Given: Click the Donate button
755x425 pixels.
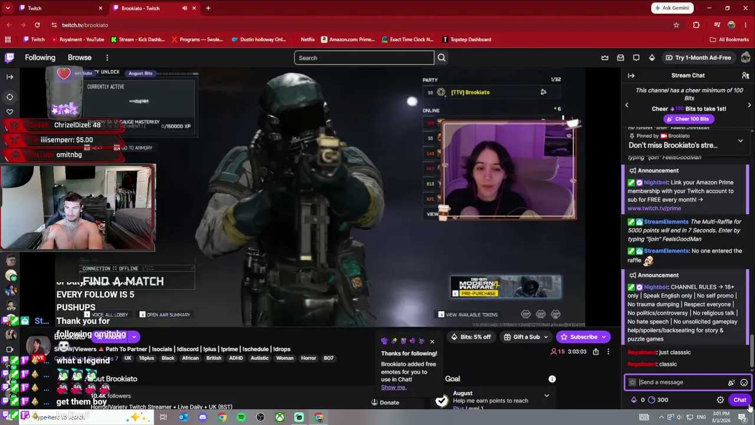Looking at the screenshot, I should pyautogui.click(x=385, y=403).
